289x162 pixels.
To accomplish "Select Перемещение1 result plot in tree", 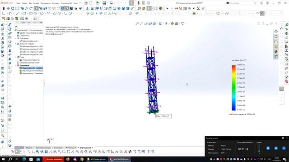I will pyautogui.click(x=31, y=71).
